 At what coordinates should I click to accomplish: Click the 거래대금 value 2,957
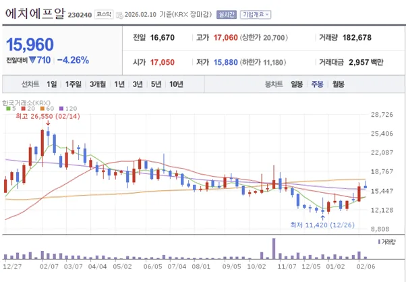point(358,63)
